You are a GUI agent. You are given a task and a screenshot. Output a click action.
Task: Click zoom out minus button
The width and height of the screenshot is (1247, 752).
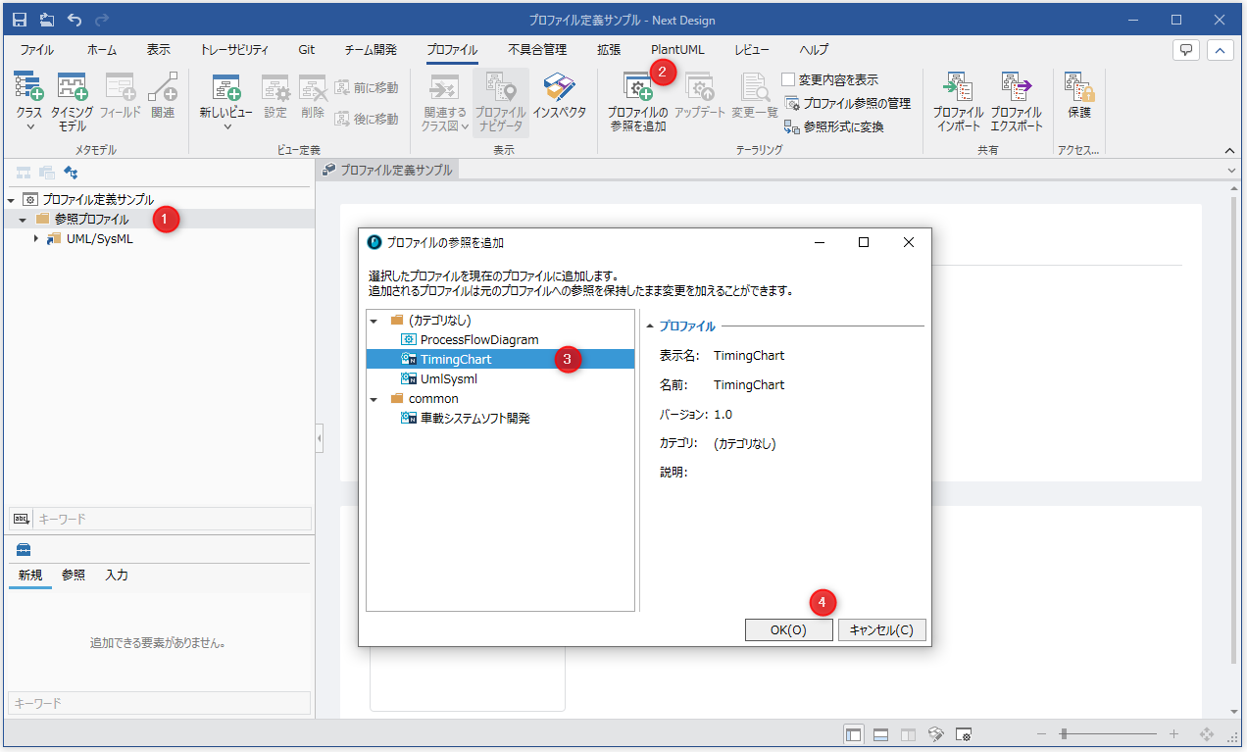click(1041, 733)
